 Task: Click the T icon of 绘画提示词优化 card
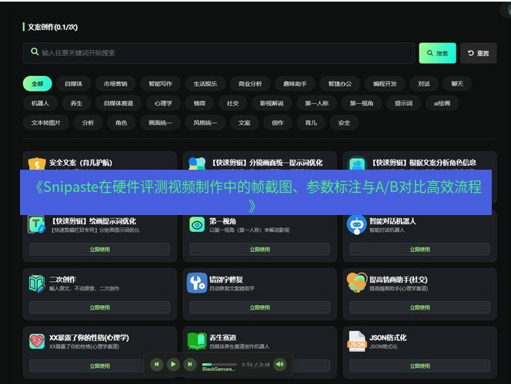coord(37,224)
